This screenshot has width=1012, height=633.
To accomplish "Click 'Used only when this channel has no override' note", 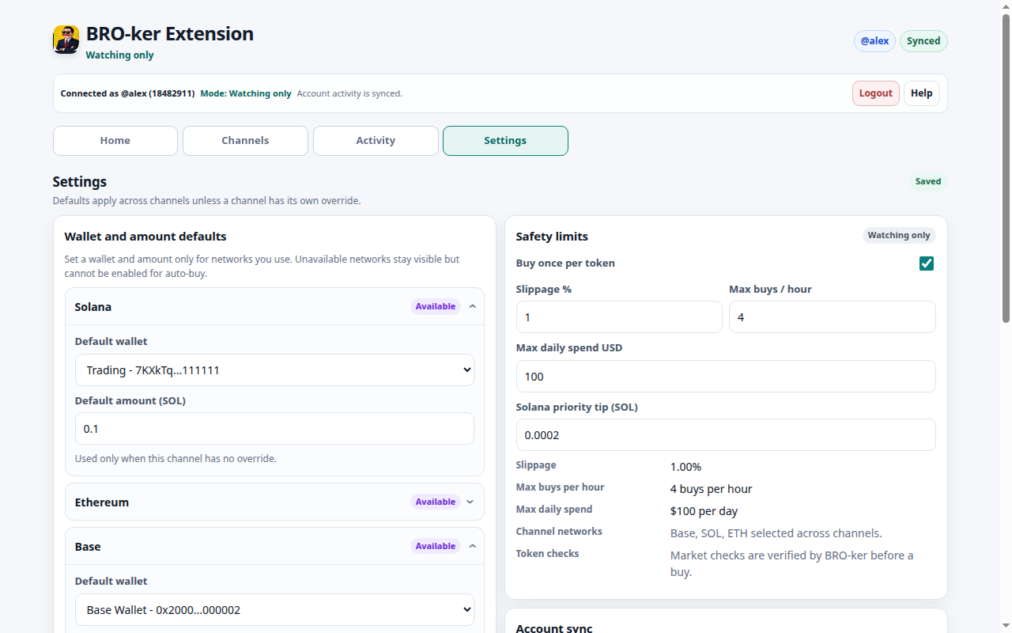I will (x=176, y=459).
